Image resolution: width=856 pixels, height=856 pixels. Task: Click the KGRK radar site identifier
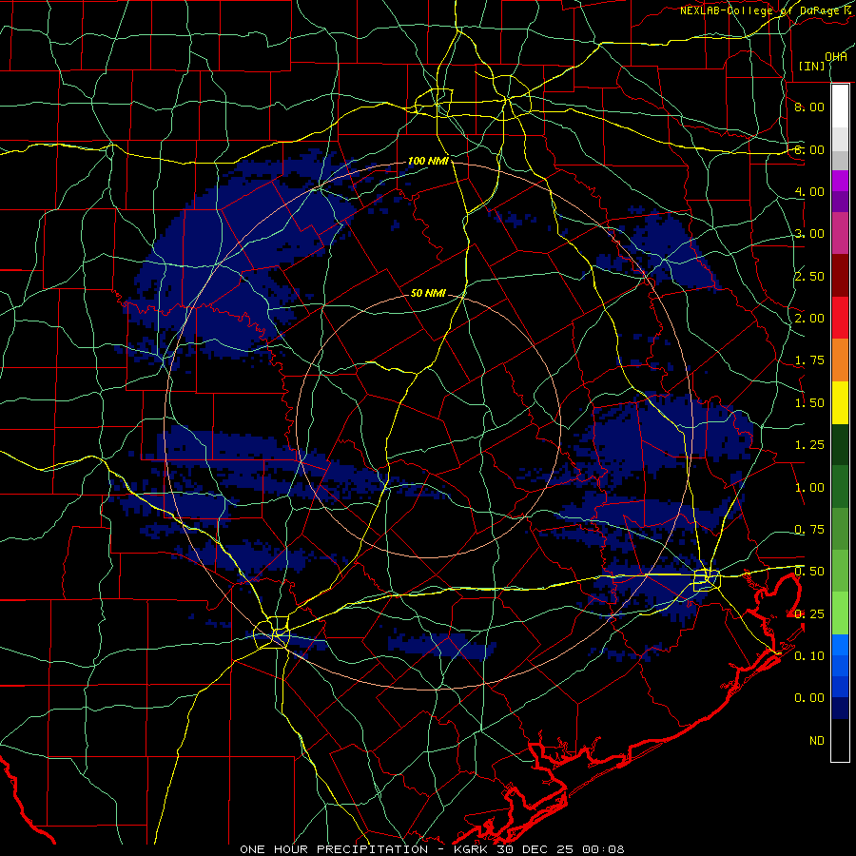(x=471, y=849)
